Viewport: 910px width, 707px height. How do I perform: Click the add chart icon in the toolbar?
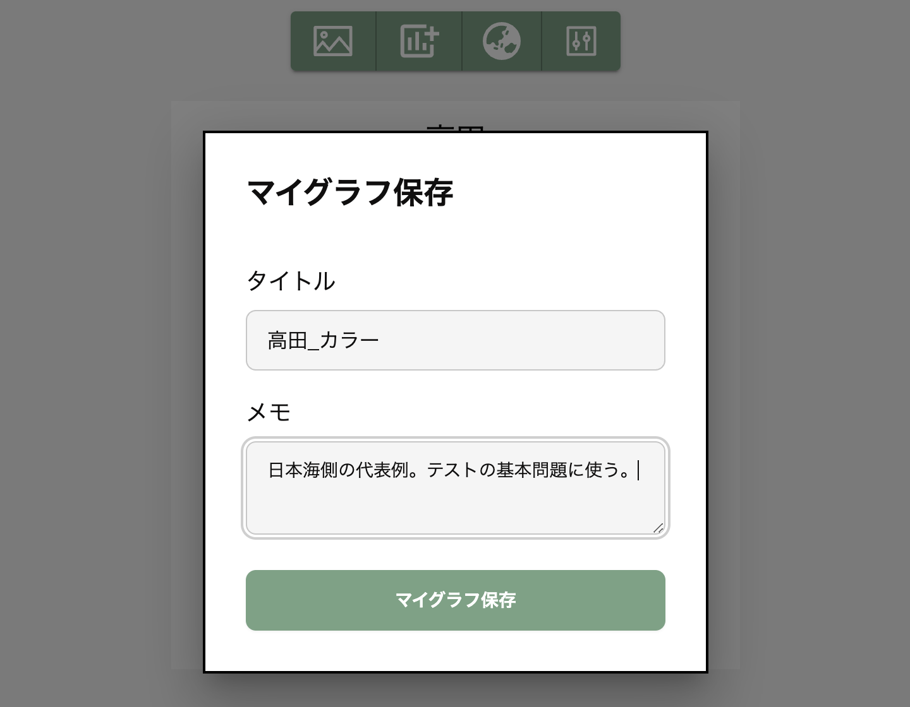(419, 41)
